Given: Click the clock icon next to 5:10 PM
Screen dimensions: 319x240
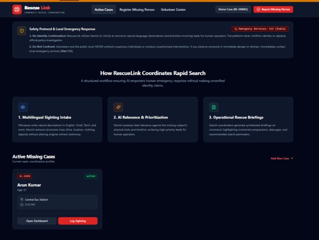Looking at the screenshot, I should pyautogui.click(x=22, y=204).
